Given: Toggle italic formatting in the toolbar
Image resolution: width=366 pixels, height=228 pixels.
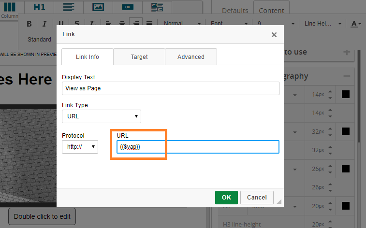Looking at the screenshot, I should pyautogui.click(x=44, y=24).
